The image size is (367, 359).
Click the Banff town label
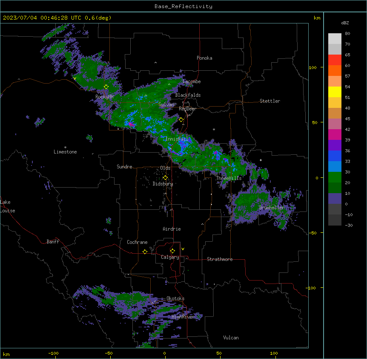53,242
